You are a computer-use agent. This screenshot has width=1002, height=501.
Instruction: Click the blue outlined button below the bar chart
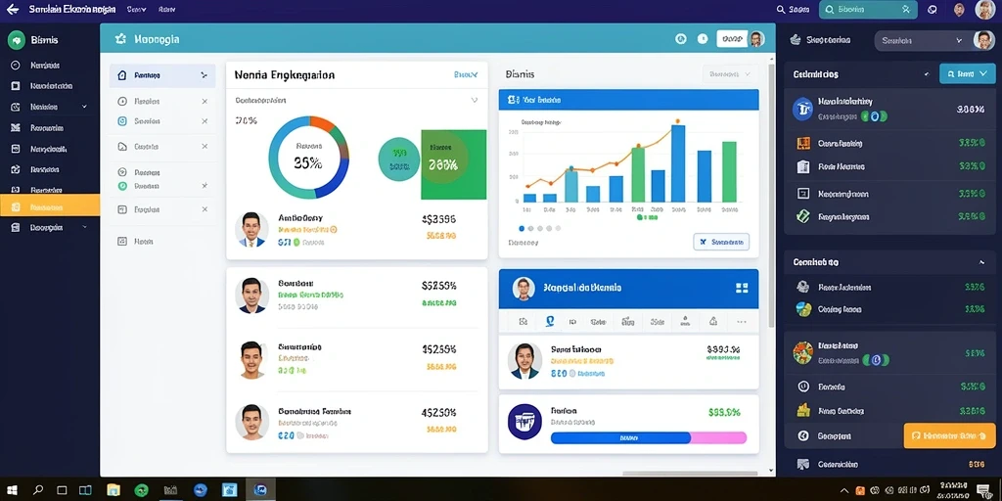[x=721, y=243]
